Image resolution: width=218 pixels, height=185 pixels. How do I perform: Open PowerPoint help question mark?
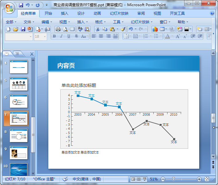212,13
